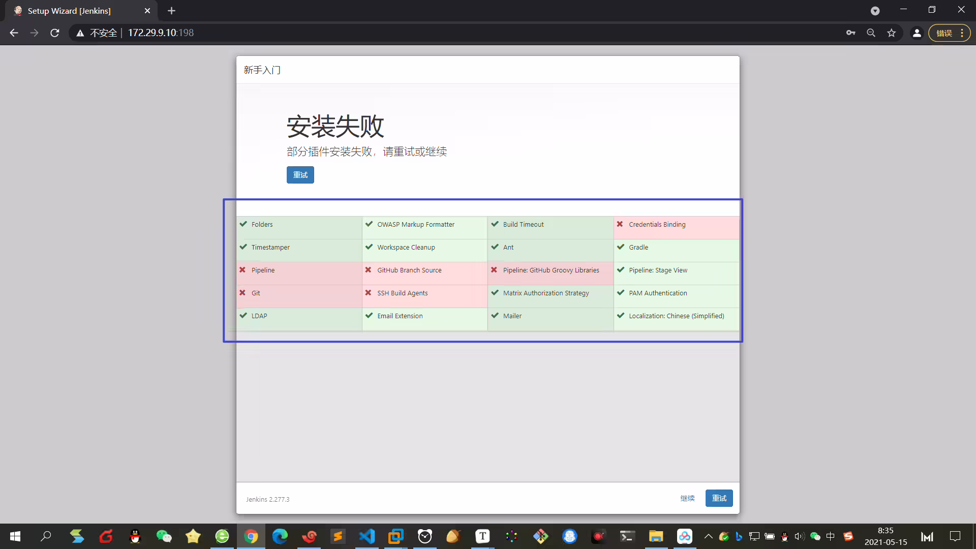976x549 pixels.
Task: Open the Windows notification center
Action: pyautogui.click(x=955, y=536)
